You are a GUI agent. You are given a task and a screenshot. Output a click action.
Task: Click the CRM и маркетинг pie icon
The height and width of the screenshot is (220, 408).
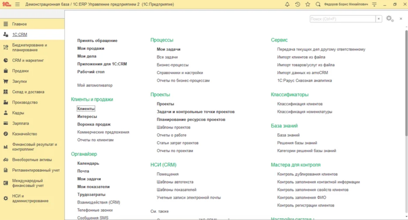pos(6,60)
